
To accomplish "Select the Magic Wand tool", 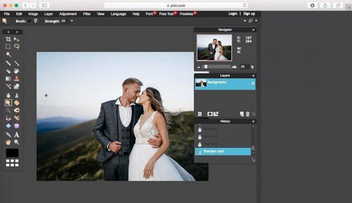I will (8, 54).
